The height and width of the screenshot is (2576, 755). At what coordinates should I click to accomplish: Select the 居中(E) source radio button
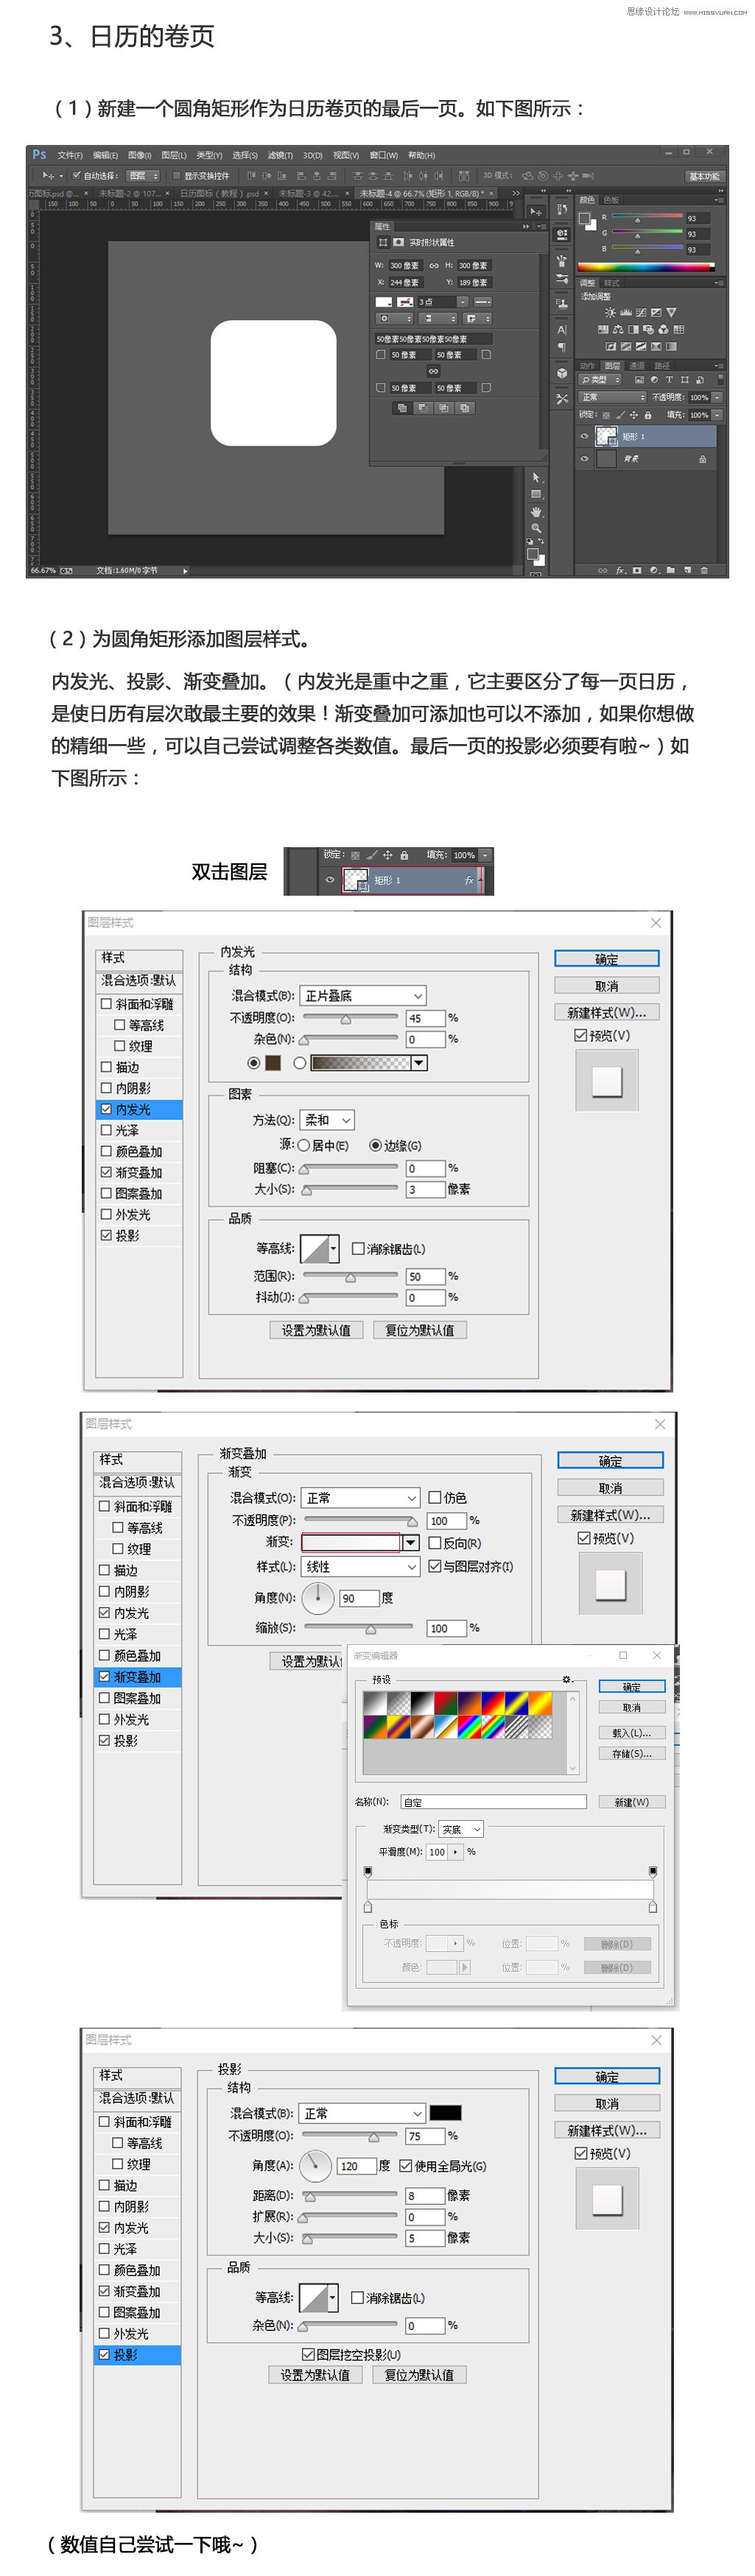coord(303,1145)
